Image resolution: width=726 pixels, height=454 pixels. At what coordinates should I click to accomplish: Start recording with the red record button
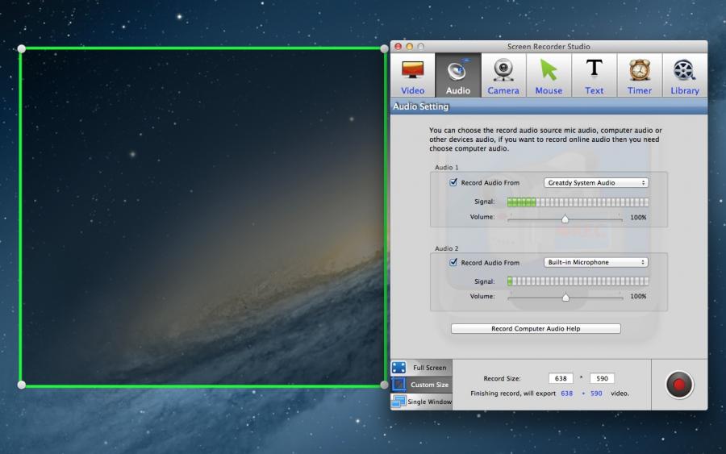point(679,385)
